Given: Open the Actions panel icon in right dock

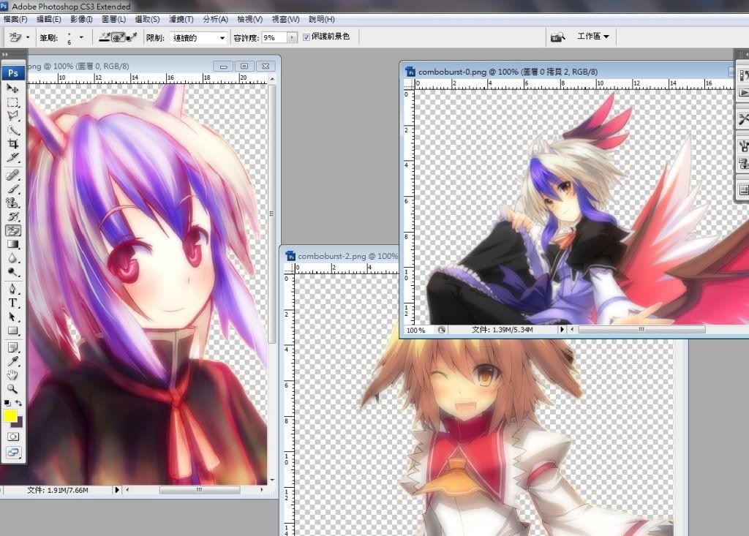Looking at the screenshot, I should [743, 92].
